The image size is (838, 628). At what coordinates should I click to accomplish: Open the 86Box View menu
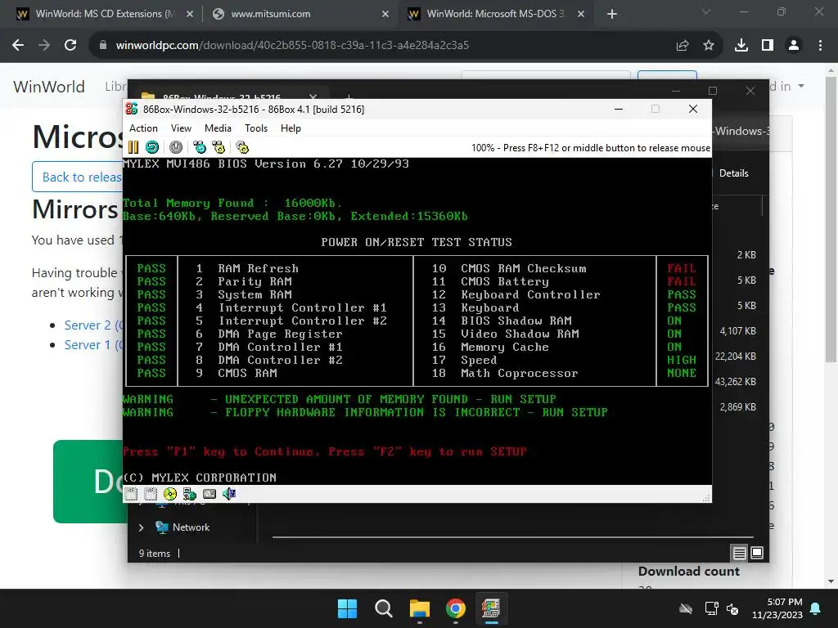coord(181,128)
